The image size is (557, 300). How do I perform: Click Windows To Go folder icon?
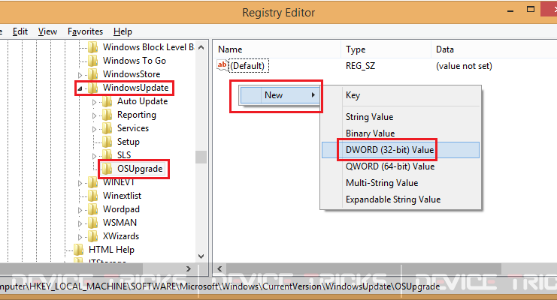coord(92,61)
